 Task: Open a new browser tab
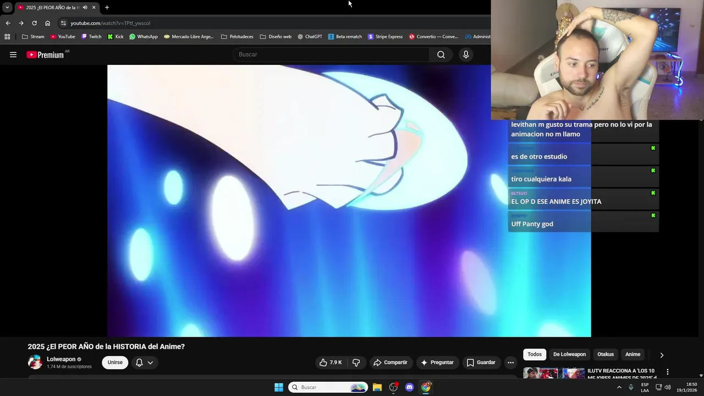(107, 7)
